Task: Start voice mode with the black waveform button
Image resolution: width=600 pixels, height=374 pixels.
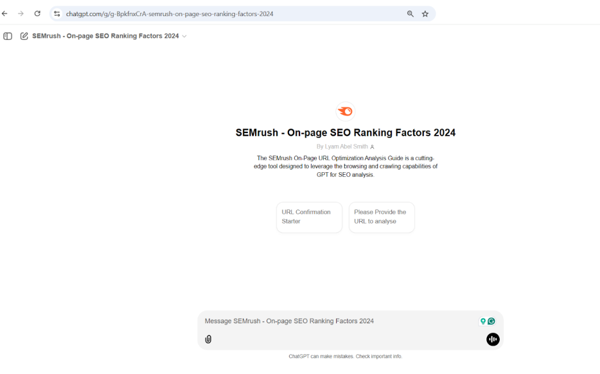Action: (x=493, y=339)
